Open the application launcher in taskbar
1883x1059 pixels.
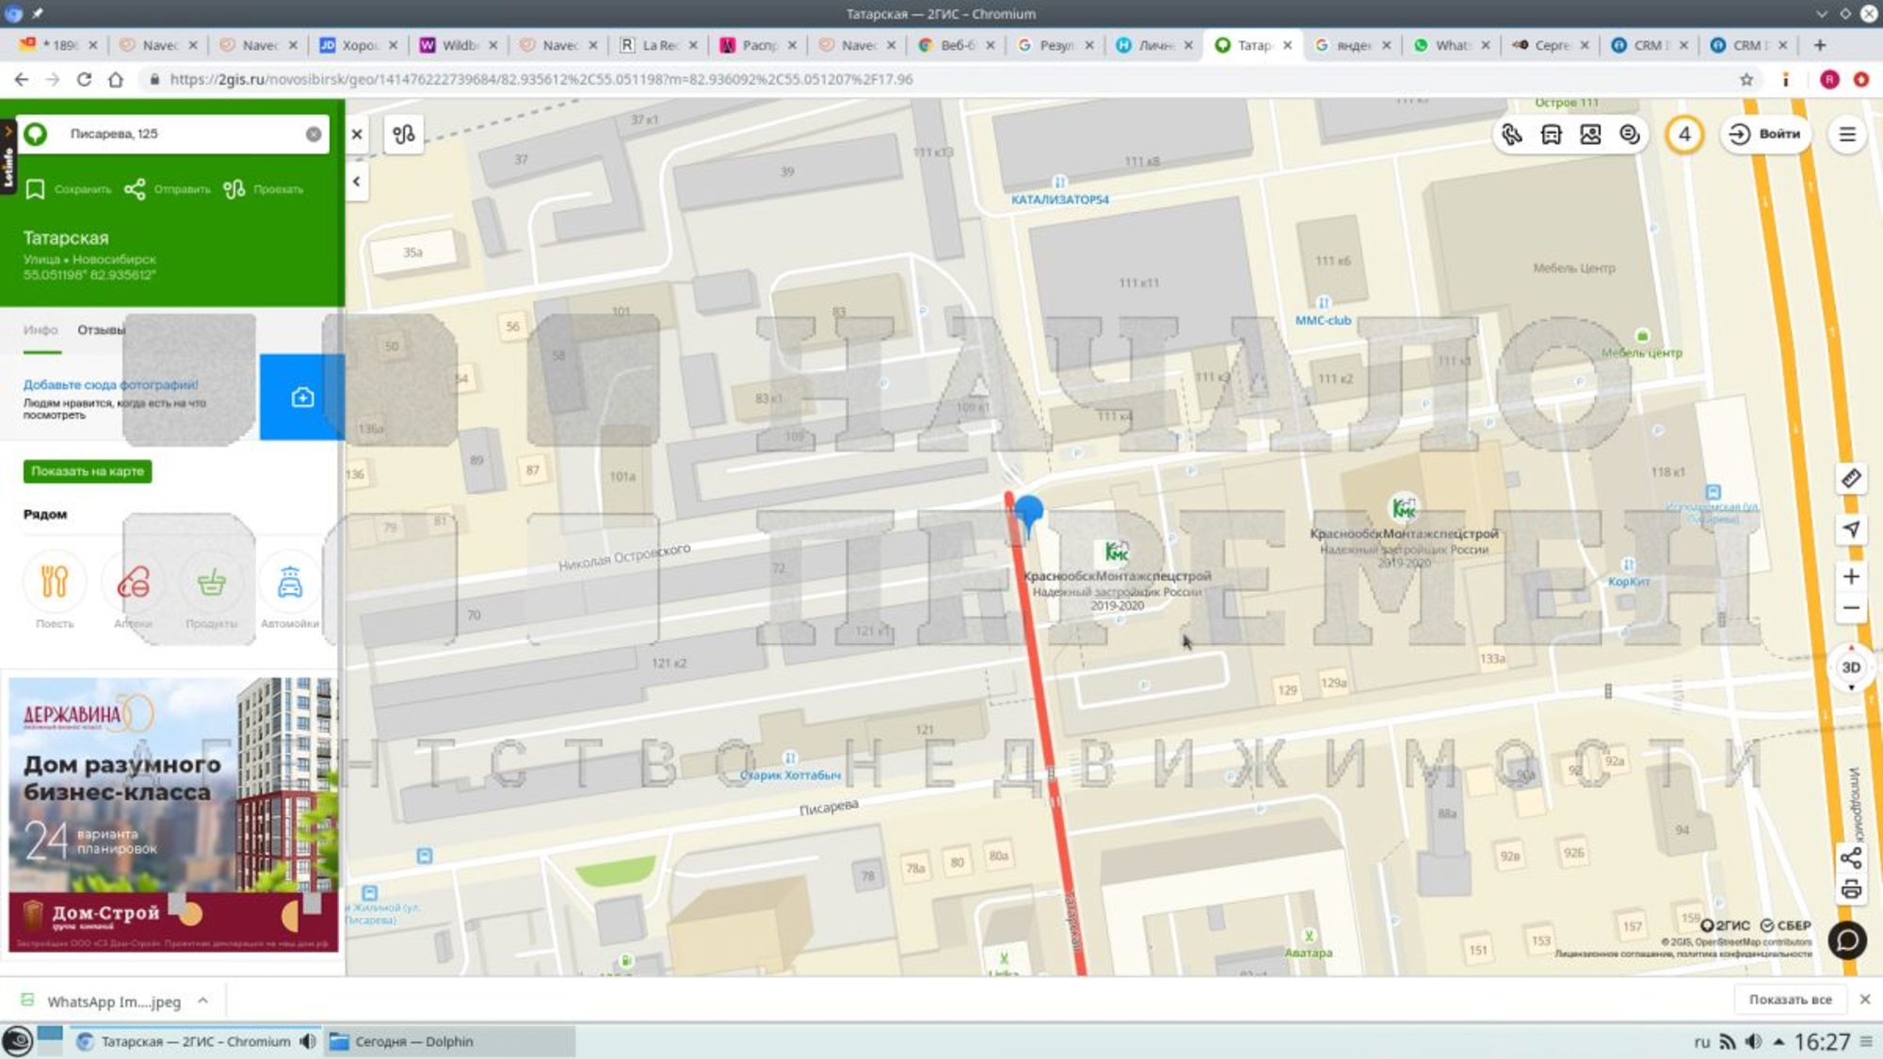[x=17, y=1041]
